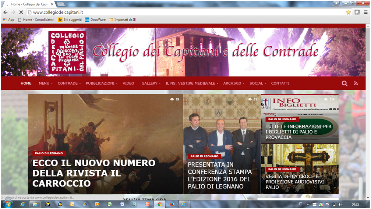Open Home - Consolidated bookmark
The height and width of the screenshot is (209, 371).
[36, 20]
